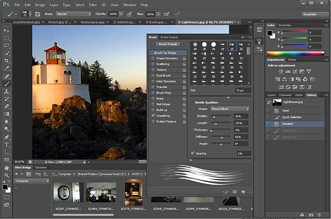331x219 pixels.
Task: Pick the Crop tool
Action: coord(7,61)
